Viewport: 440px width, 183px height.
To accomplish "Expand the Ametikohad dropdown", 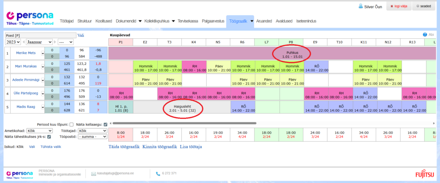I will 39,131.
